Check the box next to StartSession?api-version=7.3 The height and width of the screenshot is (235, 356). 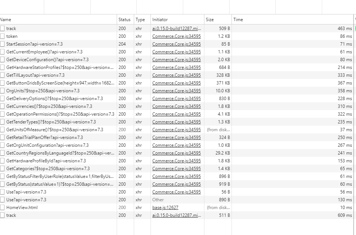[x=2, y=44]
